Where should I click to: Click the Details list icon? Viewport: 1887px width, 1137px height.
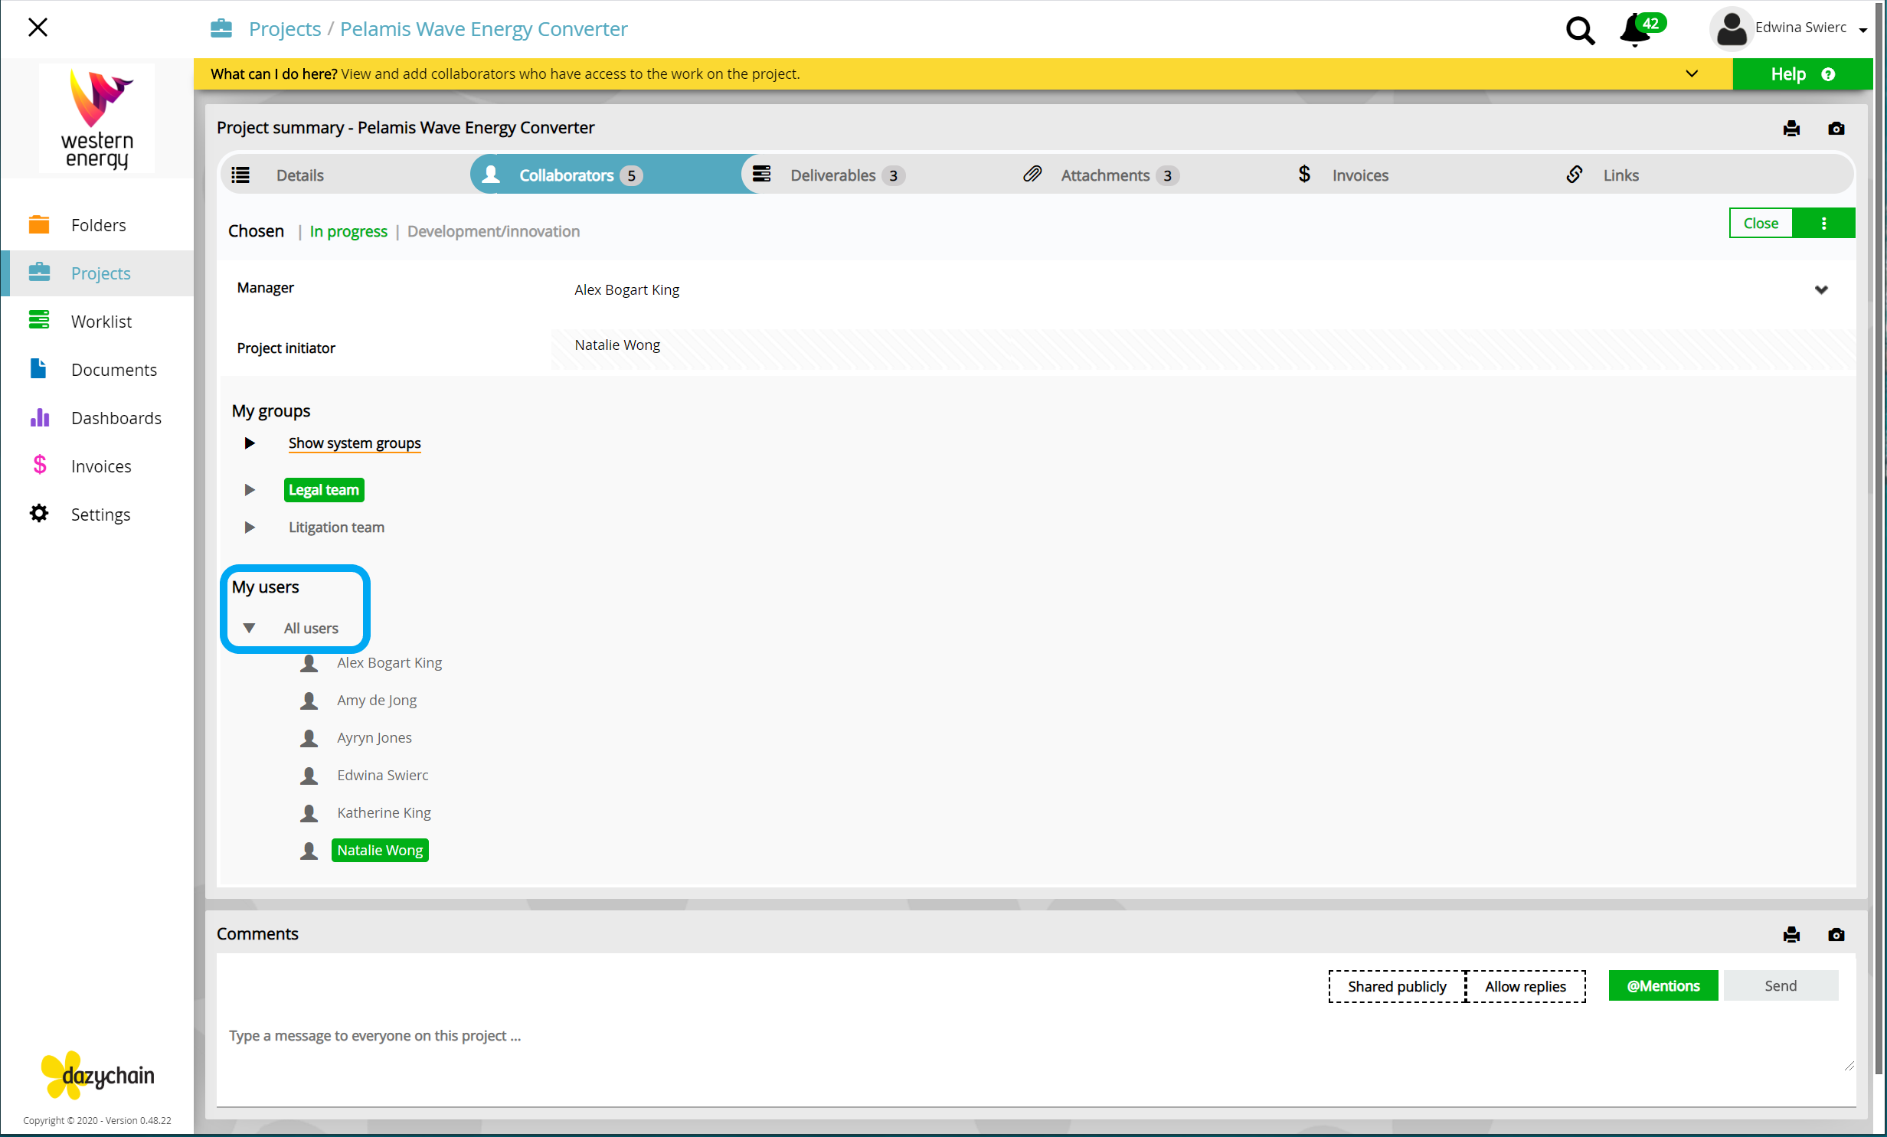[240, 175]
